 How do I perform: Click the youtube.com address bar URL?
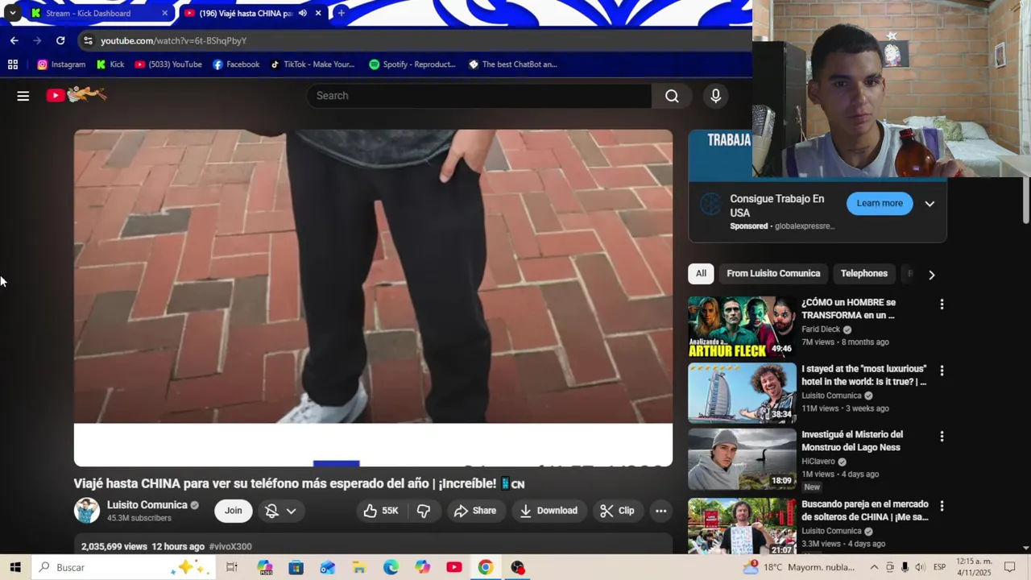click(174, 40)
